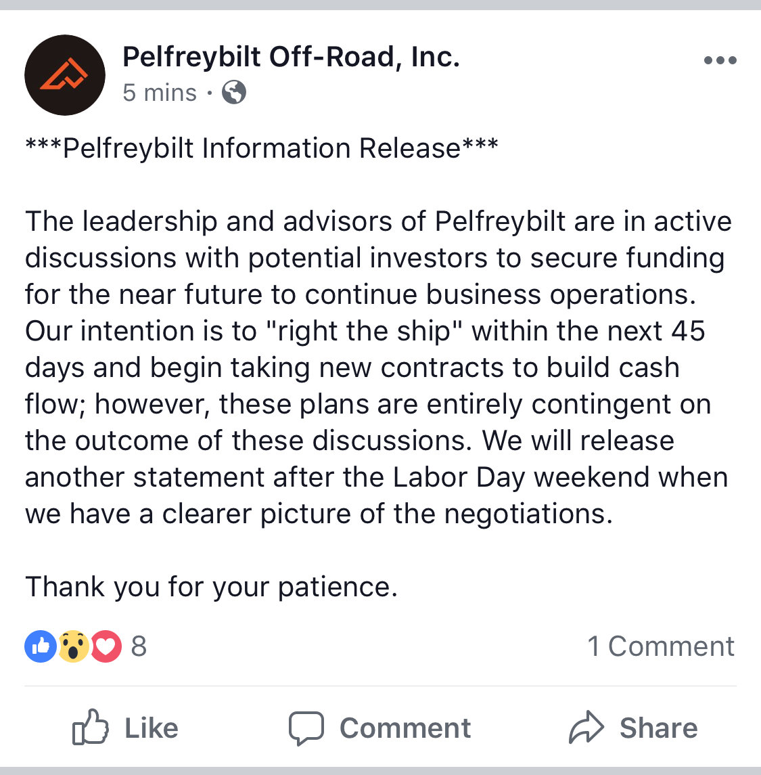Image resolution: width=761 pixels, height=775 pixels.
Task: Click the thumbs-up outline Like icon
Action: click(91, 727)
